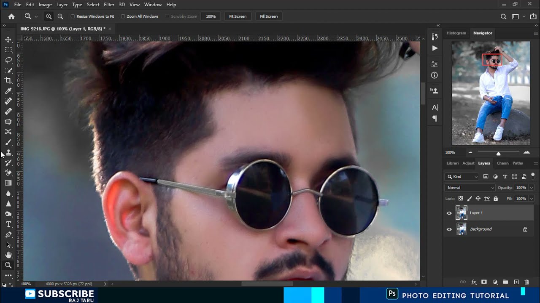Select the Hand tool
Viewport: 540px width, 303px height.
click(8, 255)
